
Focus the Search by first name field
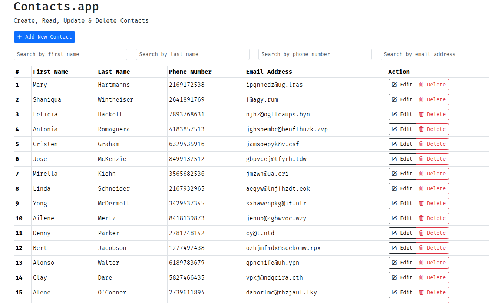click(x=70, y=54)
